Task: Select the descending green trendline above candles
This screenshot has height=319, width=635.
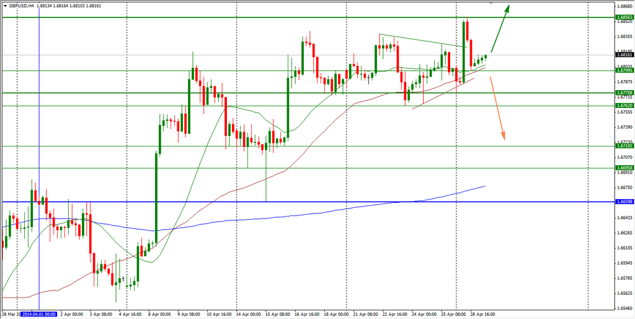Action: tap(422, 40)
